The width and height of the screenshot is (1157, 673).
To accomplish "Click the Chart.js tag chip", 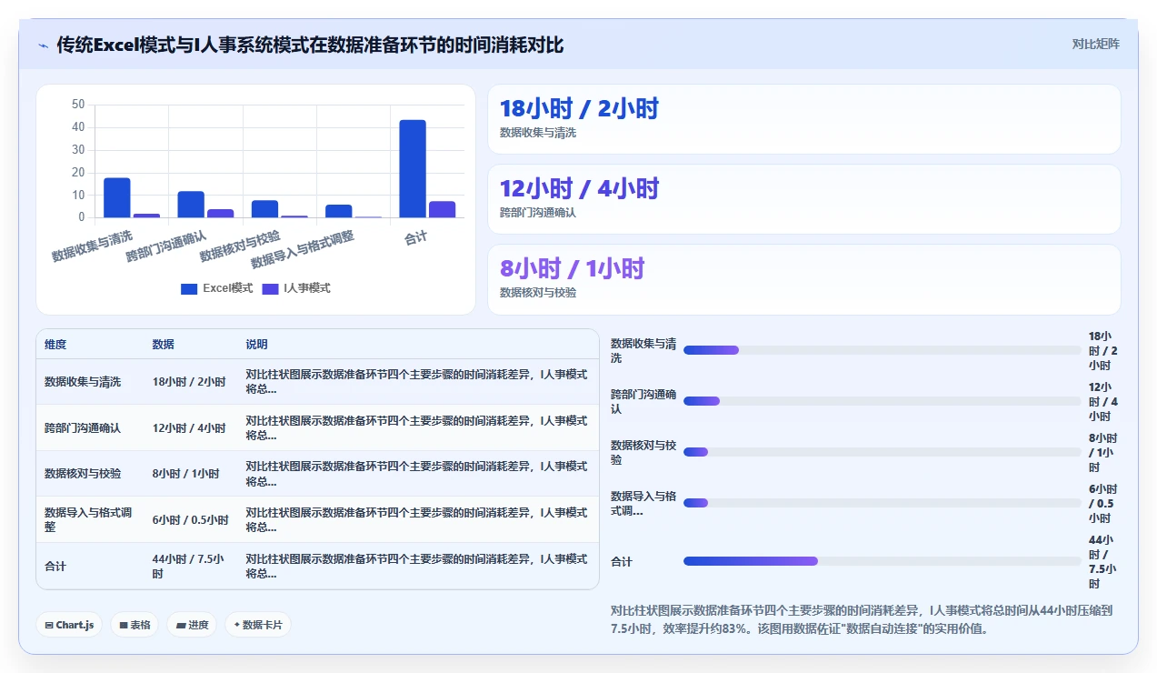I will pos(69,625).
